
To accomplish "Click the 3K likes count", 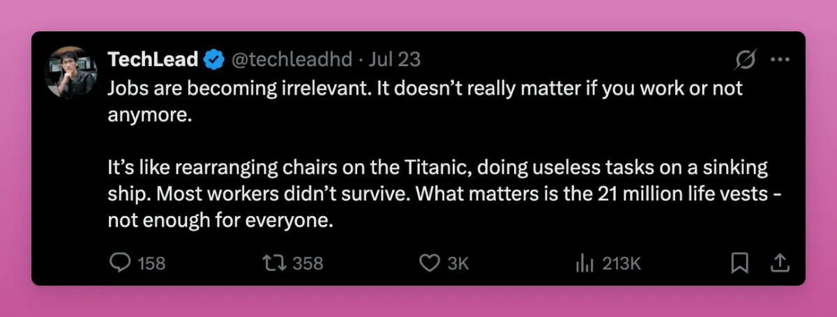I will click(458, 263).
